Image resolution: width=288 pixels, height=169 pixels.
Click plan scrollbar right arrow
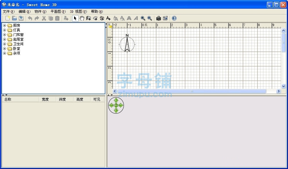(279, 91)
